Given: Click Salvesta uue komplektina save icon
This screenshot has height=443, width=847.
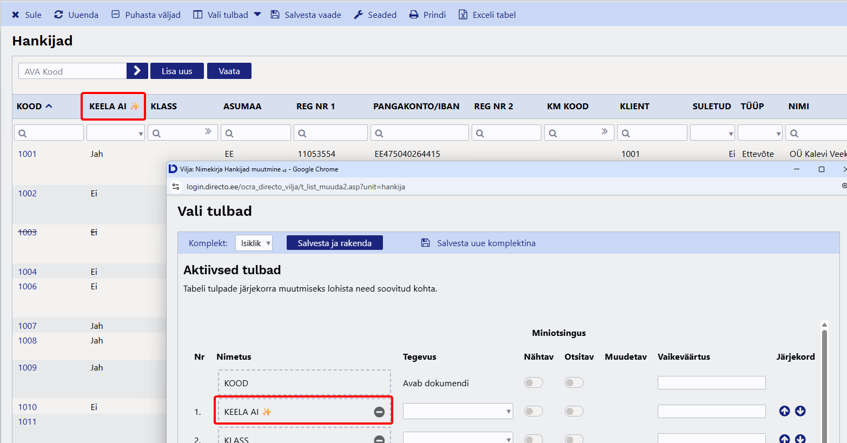Looking at the screenshot, I should (426, 243).
